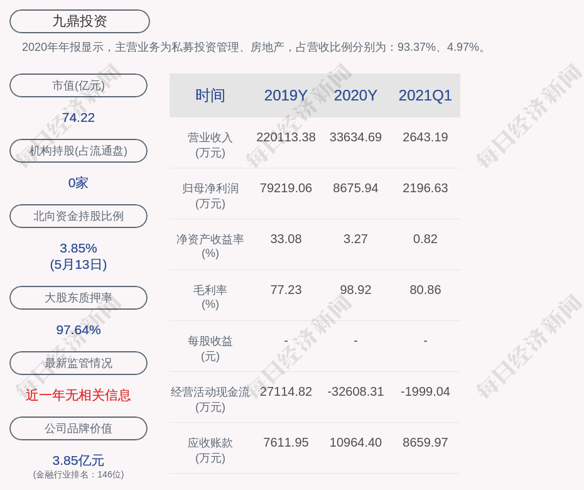This screenshot has width=584, height=490.
Task: Select revenue value 33634.69
Action: tap(355, 137)
